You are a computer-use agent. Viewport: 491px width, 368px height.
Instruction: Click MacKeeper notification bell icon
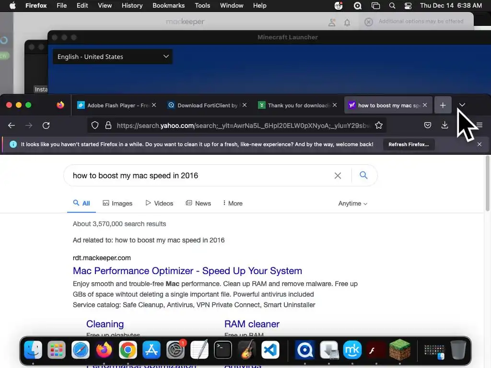[347, 22]
